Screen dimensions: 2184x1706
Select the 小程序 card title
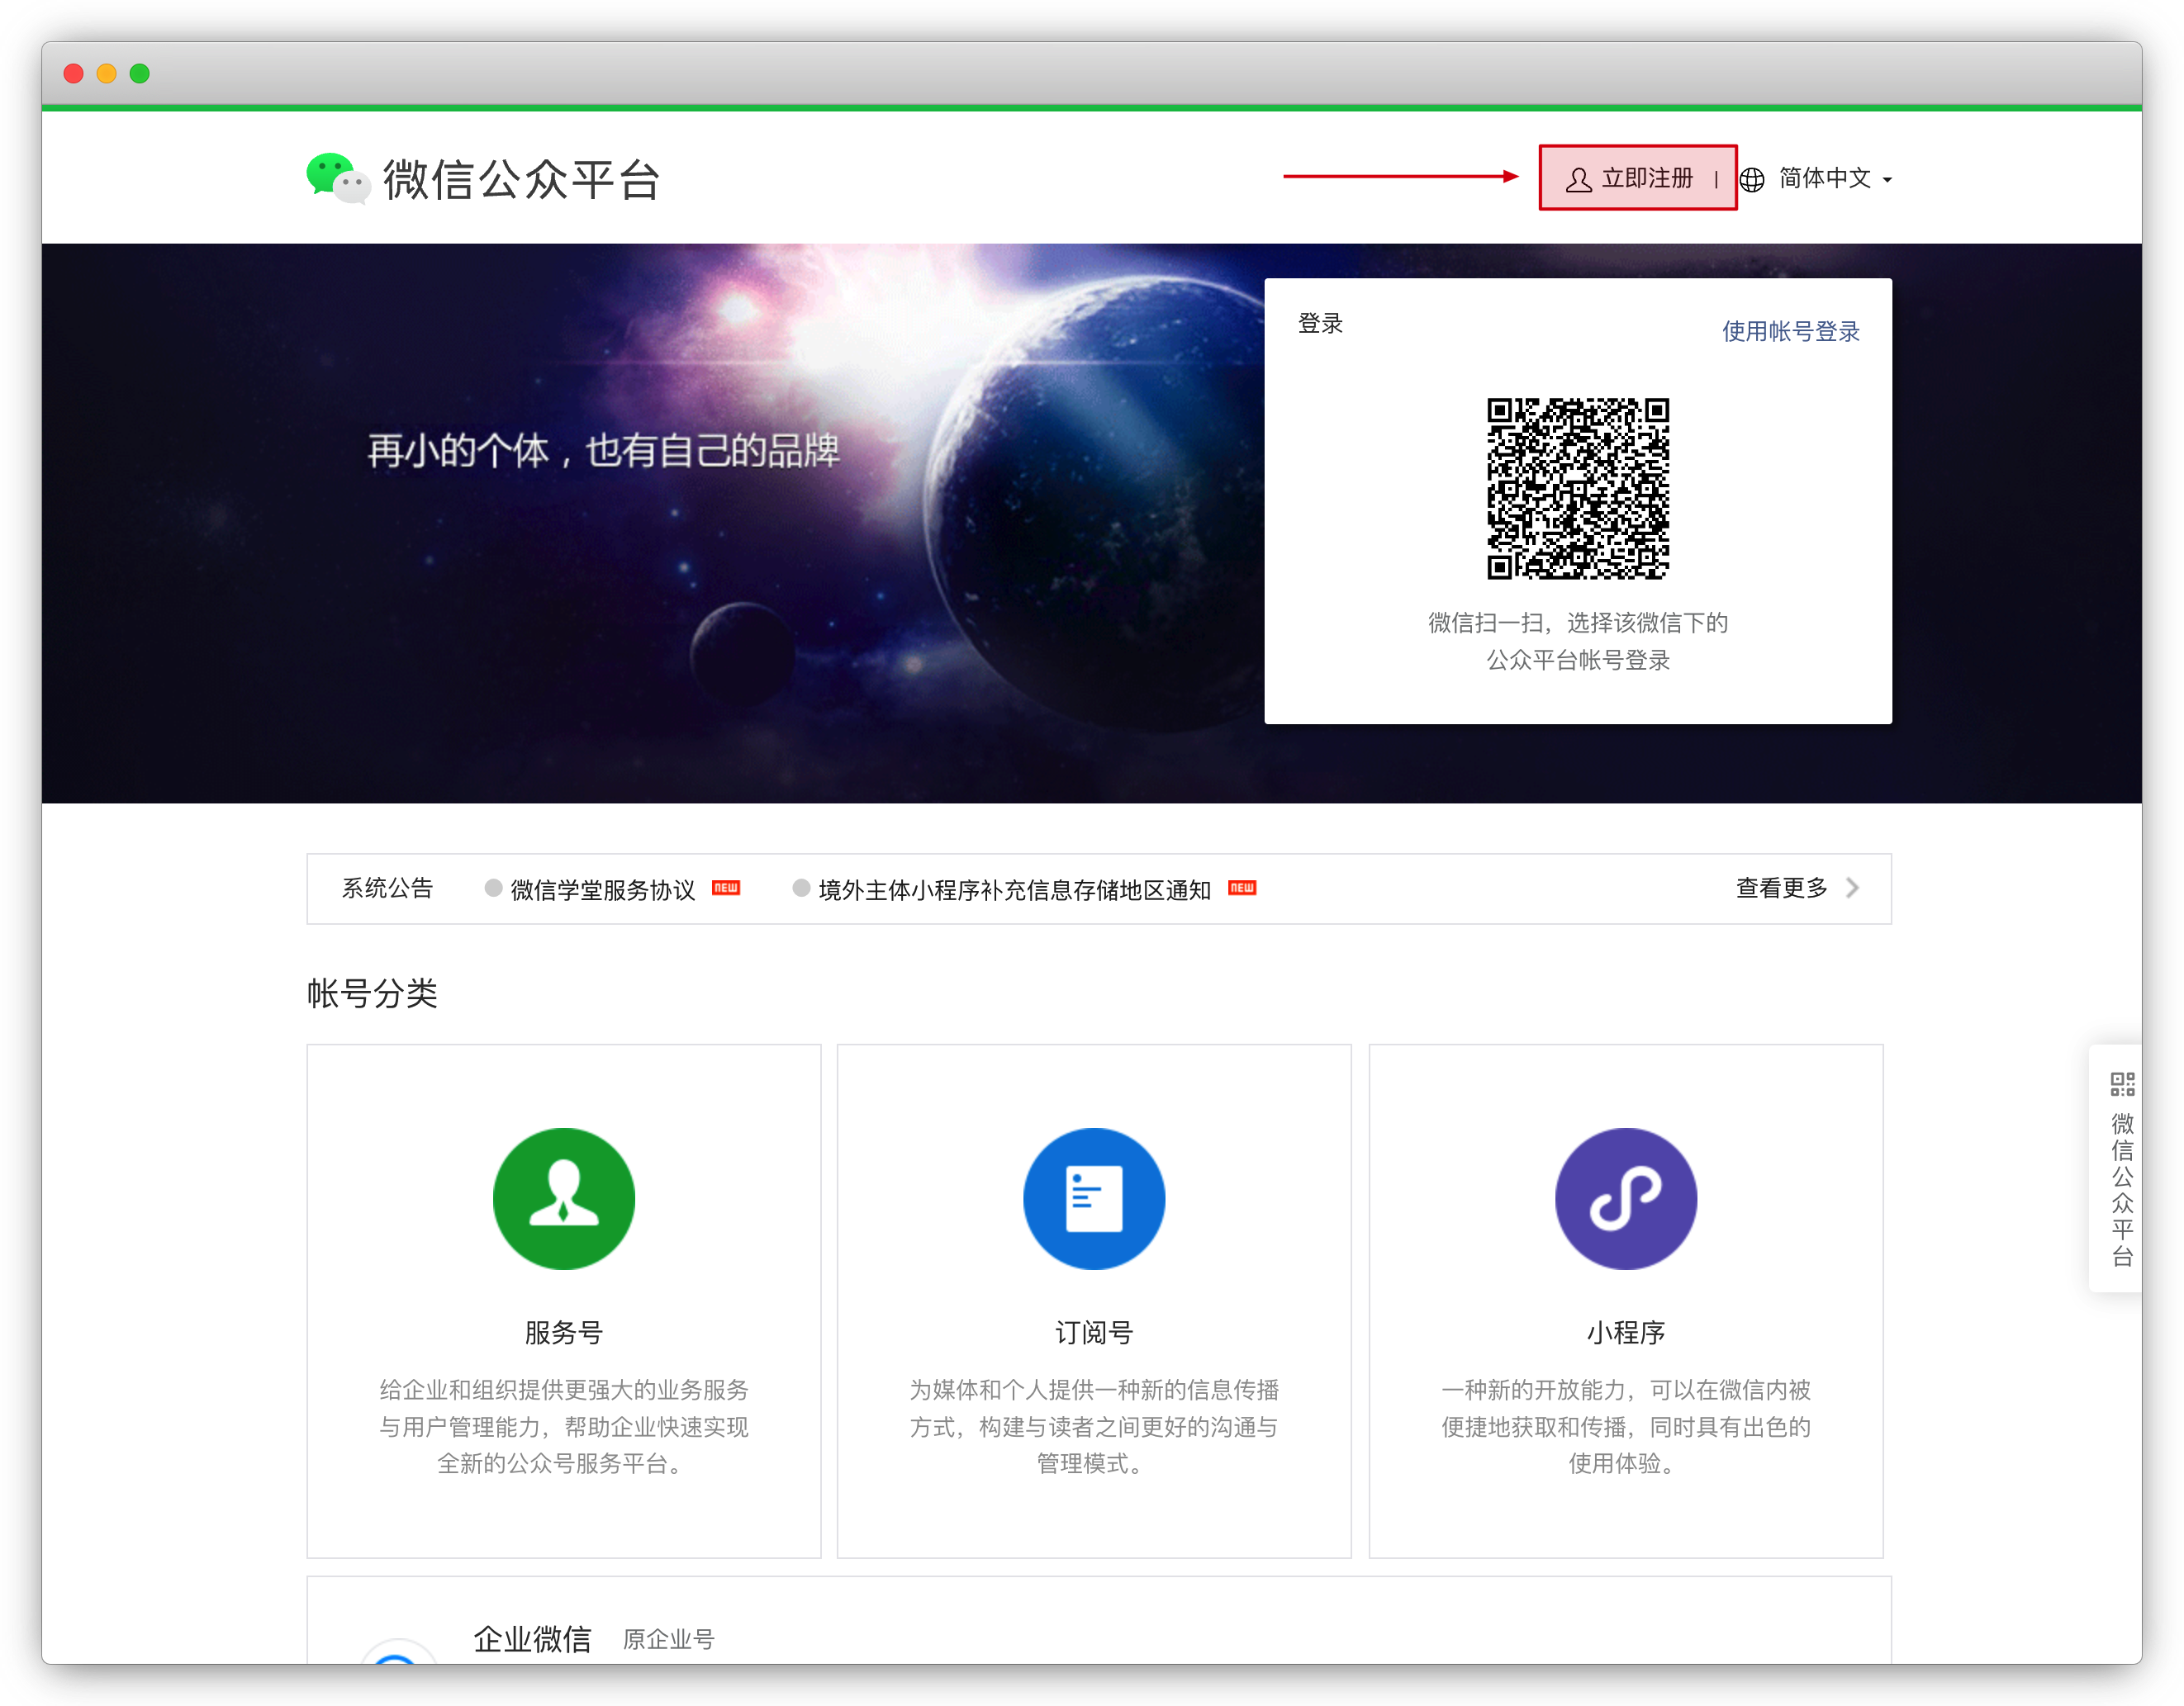1626,1332
